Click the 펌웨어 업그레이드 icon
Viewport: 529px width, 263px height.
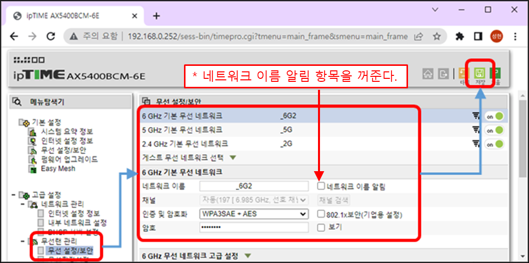coord(33,160)
